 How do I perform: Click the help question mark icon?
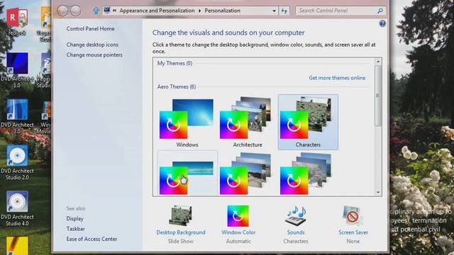[x=382, y=23]
